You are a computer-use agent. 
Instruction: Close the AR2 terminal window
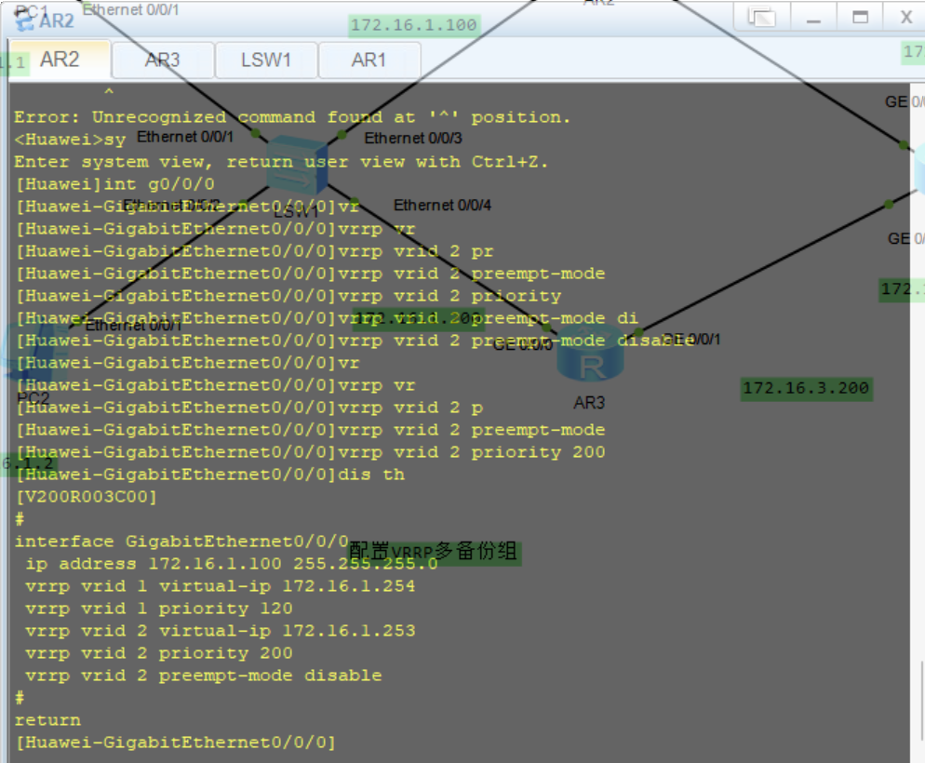[x=906, y=17]
